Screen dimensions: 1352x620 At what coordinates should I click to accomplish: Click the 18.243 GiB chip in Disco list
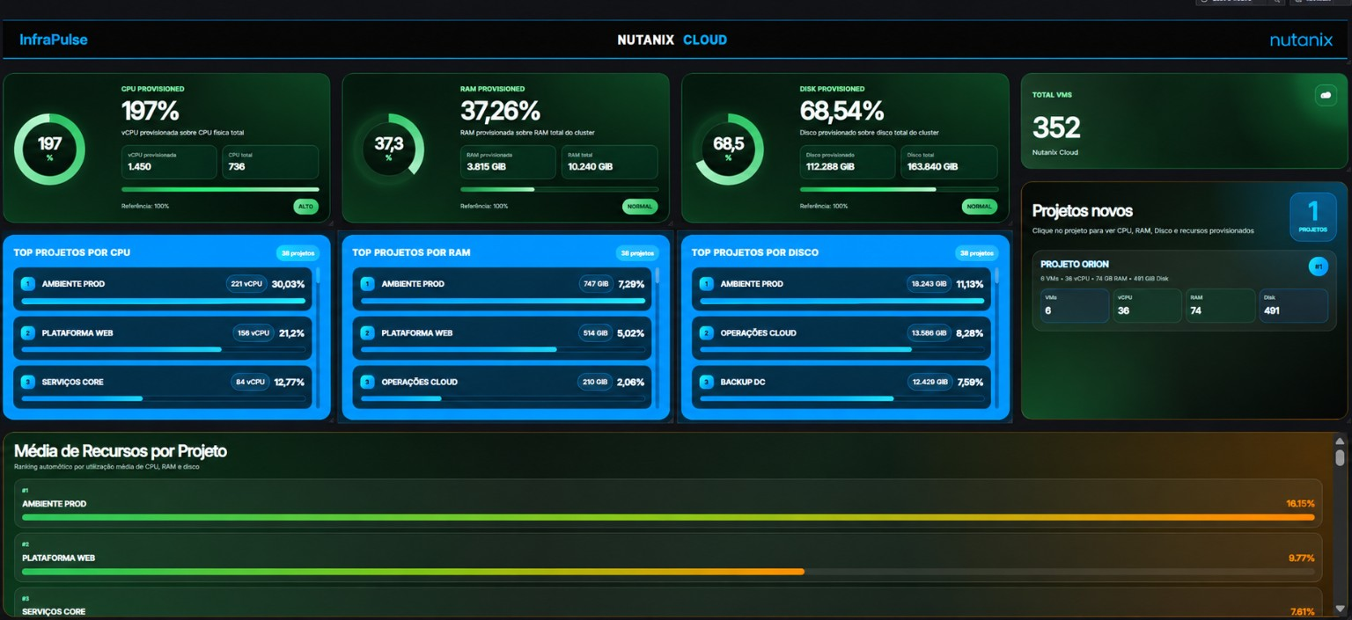coord(929,284)
